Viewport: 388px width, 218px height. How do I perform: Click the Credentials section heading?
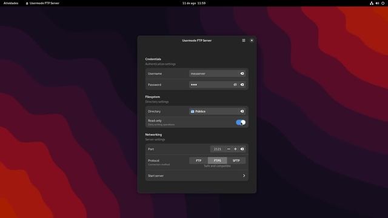pyautogui.click(x=153, y=59)
